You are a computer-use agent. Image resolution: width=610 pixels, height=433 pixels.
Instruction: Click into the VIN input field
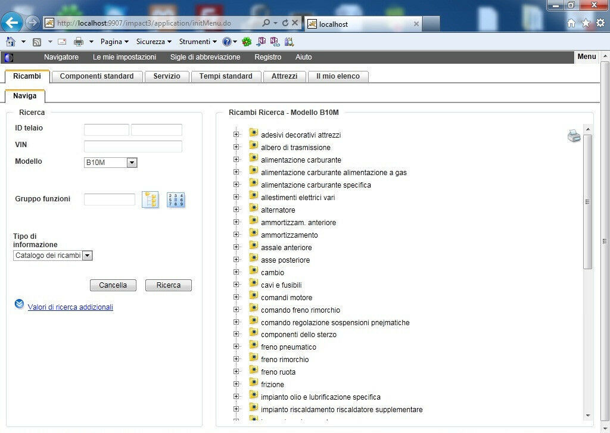click(x=133, y=147)
